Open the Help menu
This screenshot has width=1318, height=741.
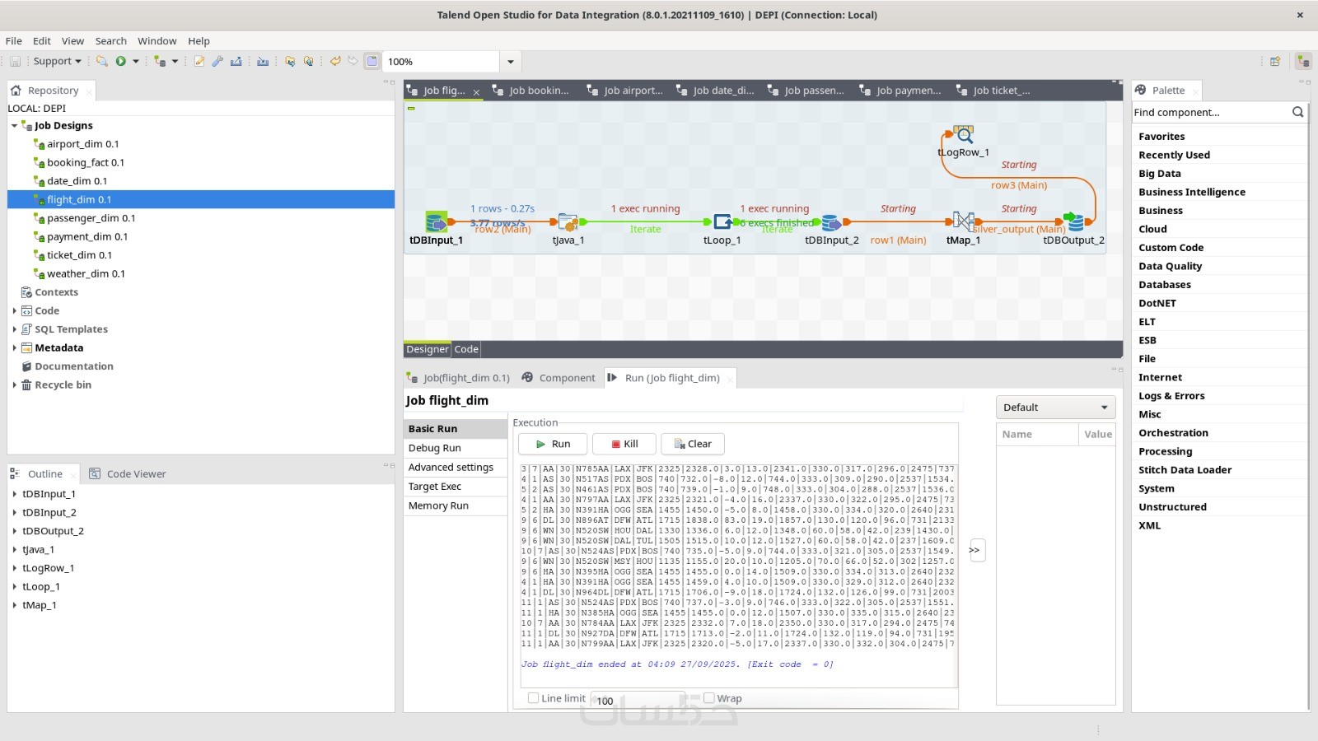click(199, 41)
